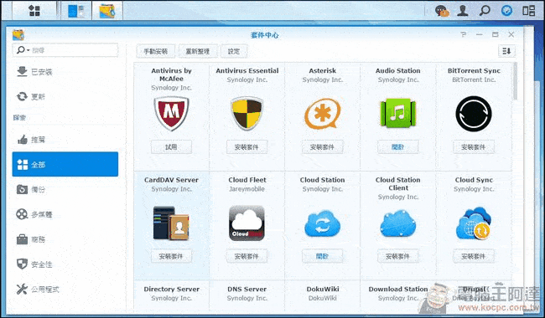Click the manual install (手動安裝) button
Viewport: 545px width, 318px height.
click(x=156, y=51)
